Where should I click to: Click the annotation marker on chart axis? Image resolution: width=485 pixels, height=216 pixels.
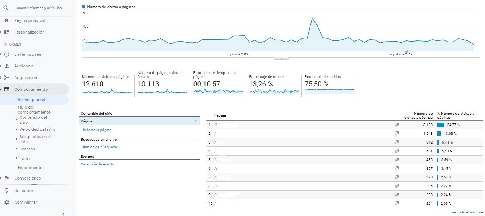(x=406, y=51)
